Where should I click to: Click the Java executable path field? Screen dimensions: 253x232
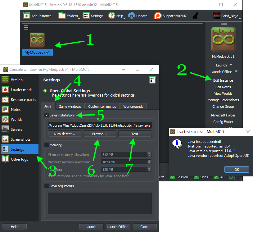pos(100,125)
